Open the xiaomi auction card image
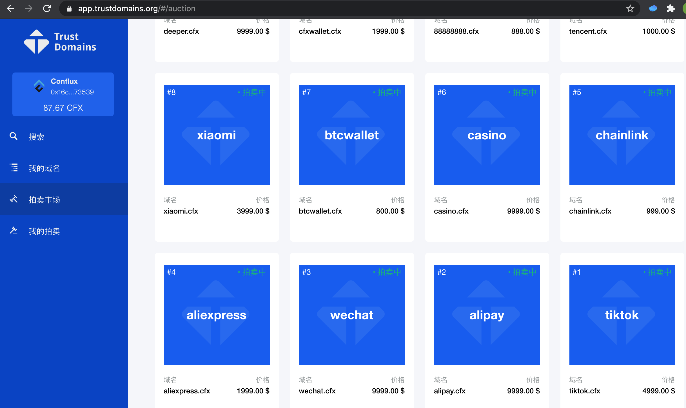 click(217, 135)
